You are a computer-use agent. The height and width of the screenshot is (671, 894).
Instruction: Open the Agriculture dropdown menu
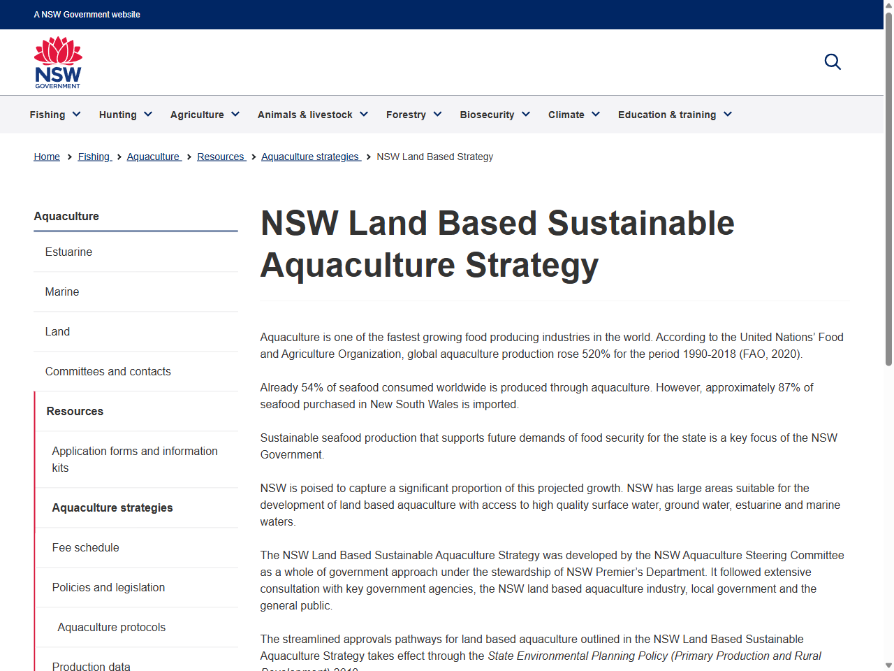tap(204, 114)
